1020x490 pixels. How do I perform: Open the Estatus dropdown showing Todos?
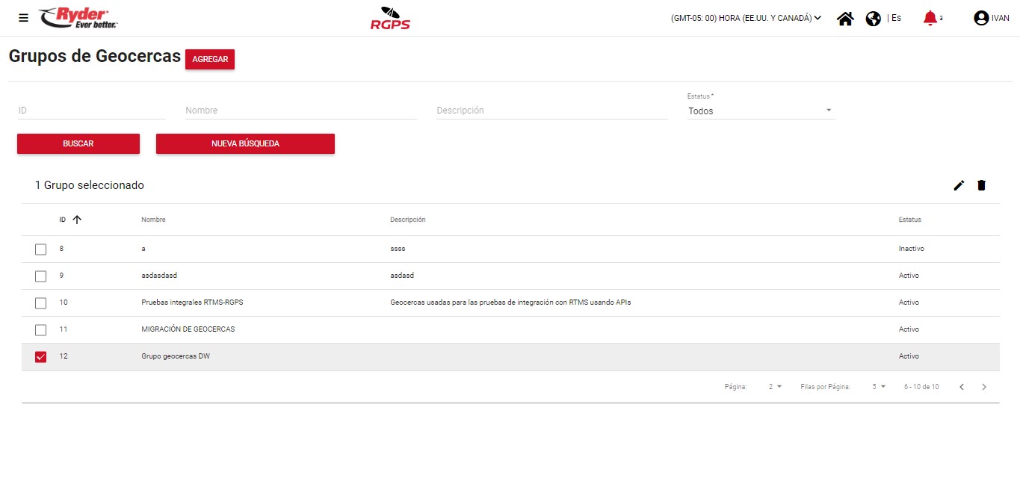coord(760,111)
